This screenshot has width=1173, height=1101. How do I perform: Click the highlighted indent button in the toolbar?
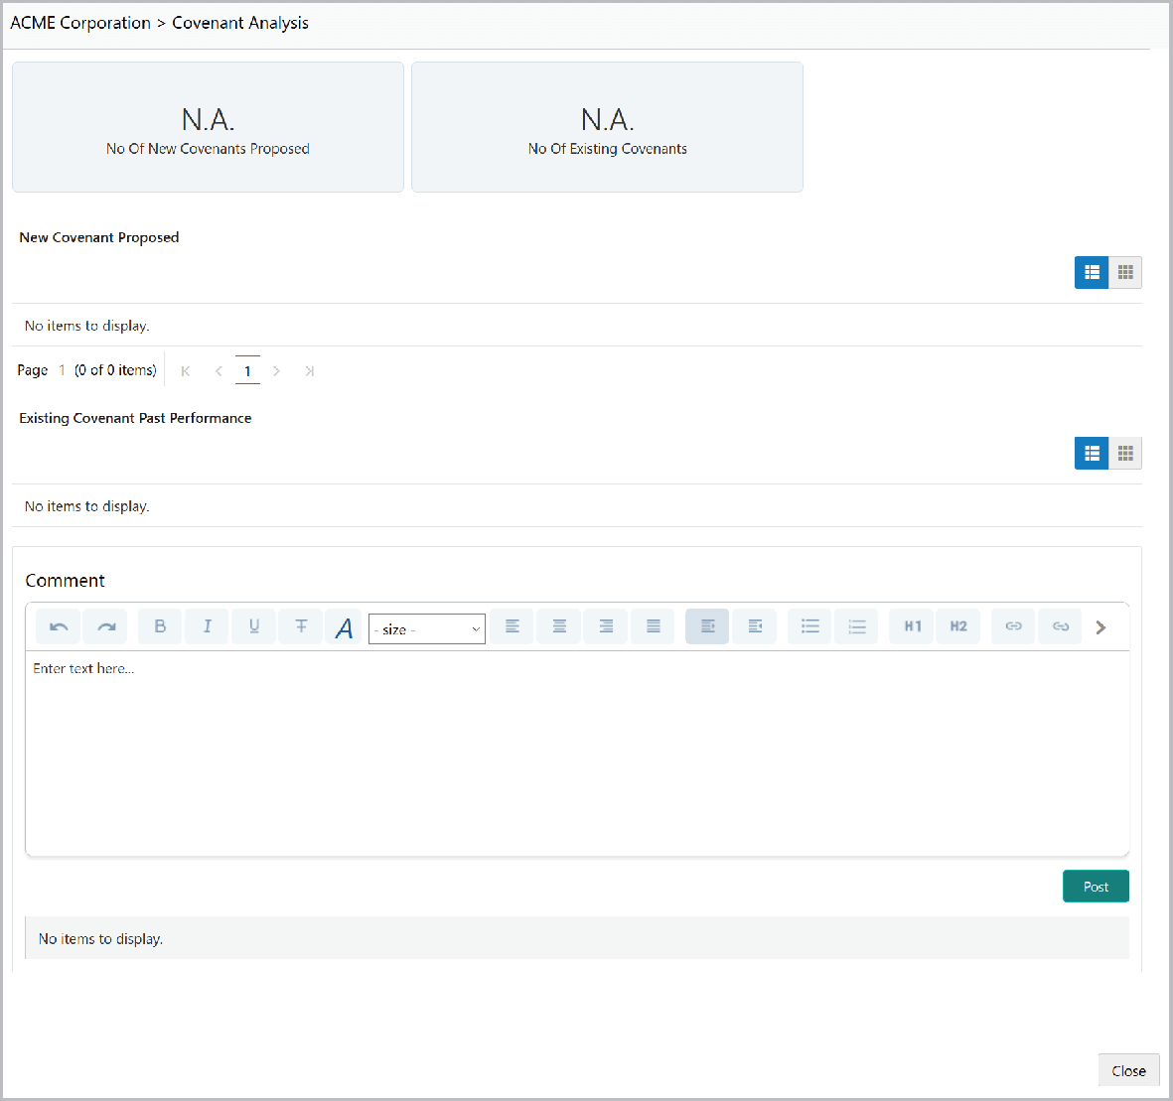point(708,626)
